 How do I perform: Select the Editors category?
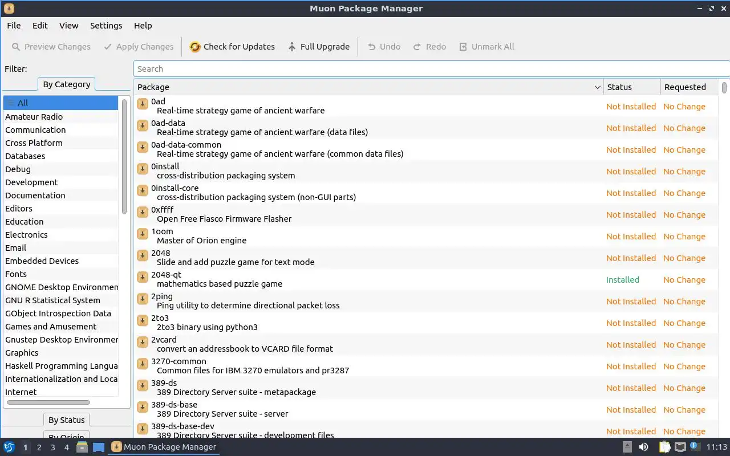[x=60, y=209]
